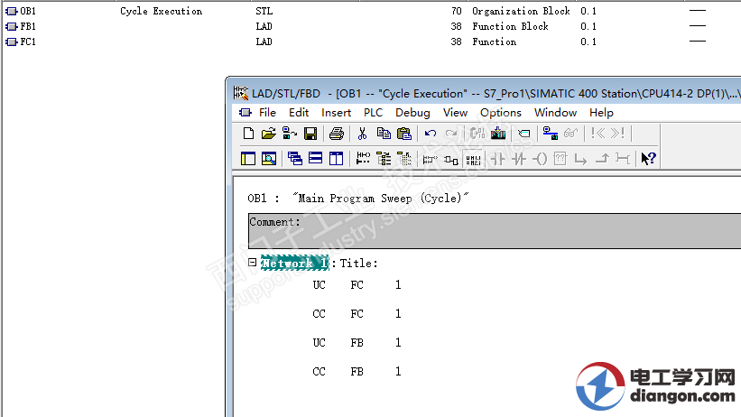
Task: Select FB1 block in the background list
Action: pyautogui.click(x=21, y=26)
